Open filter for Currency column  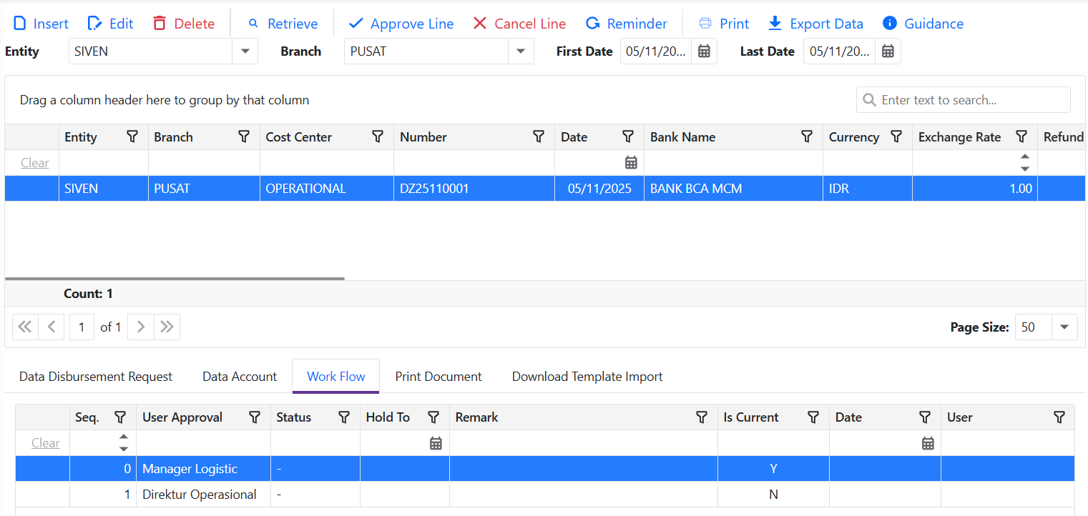pyautogui.click(x=896, y=137)
